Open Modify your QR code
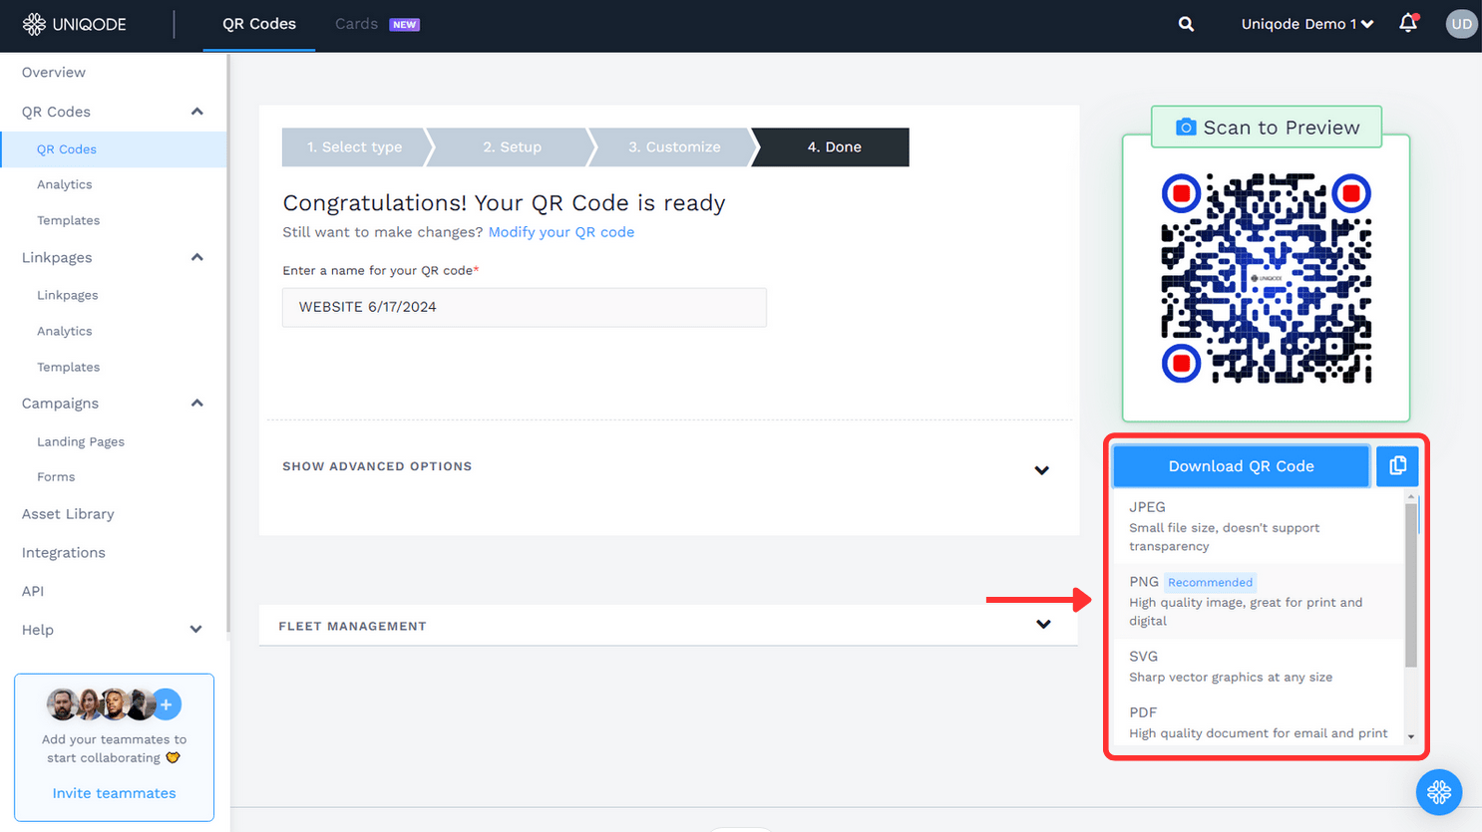Image resolution: width=1482 pixels, height=832 pixels. pyautogui.click(x=561, y=231)
